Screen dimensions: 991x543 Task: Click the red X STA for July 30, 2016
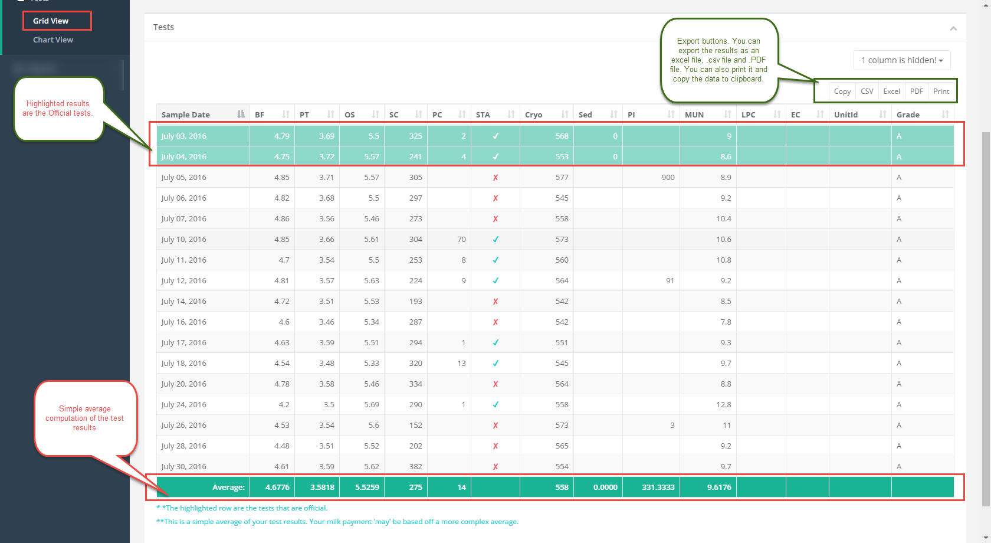pyautogui.click(x=495, y=466)
